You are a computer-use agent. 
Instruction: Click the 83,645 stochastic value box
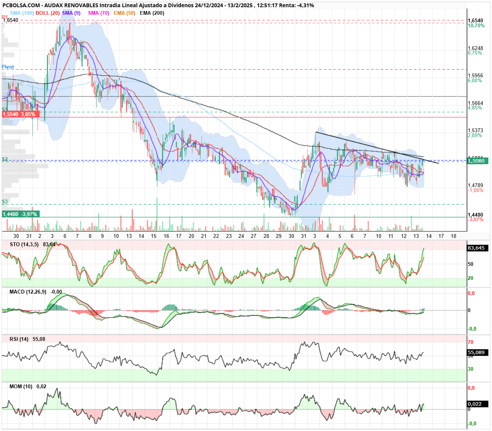[478, 248]
